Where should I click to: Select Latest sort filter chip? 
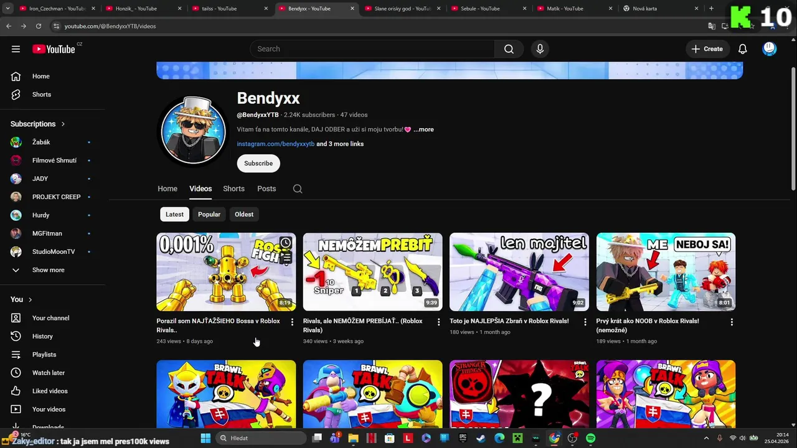[x=174, y=214]
